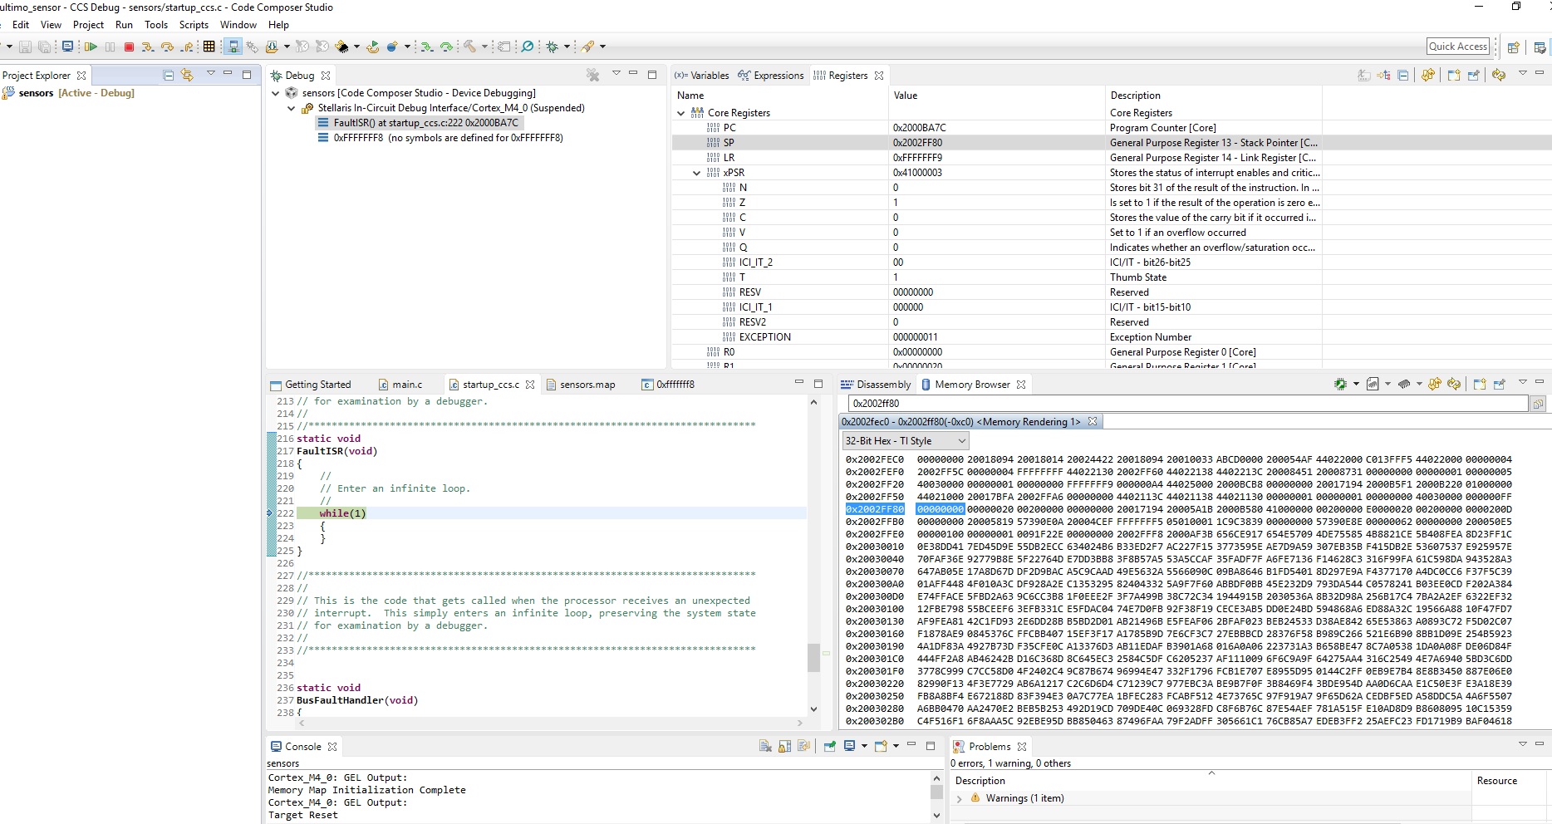The width and height of the screenshot is (1552, 824).
Task: Click Continuous Refresh icon in Registers view
Action: (1499, 75)
